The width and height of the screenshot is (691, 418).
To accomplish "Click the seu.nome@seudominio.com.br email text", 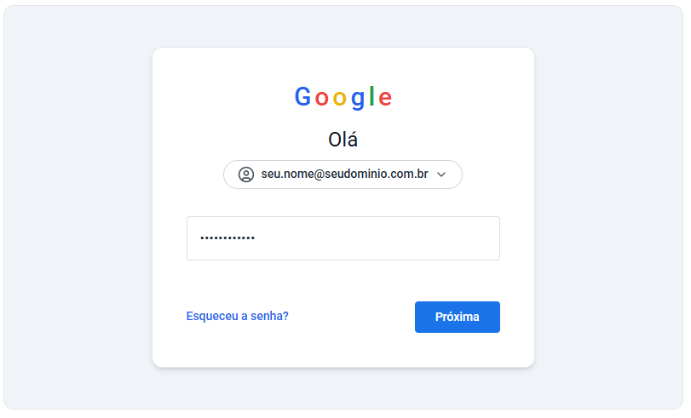I will click(x=344, y=175).
